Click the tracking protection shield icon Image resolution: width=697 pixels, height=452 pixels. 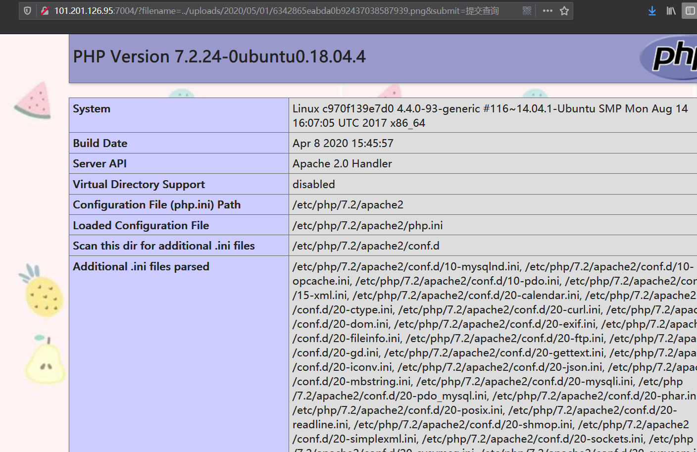tap(28, 11)
